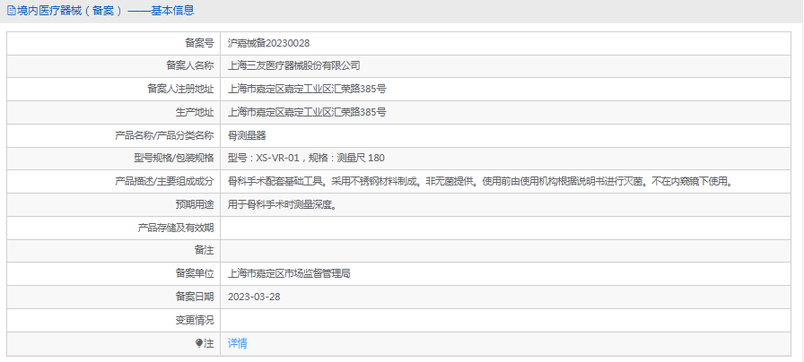
Task: Click the 备注 label
Action: 204,251
